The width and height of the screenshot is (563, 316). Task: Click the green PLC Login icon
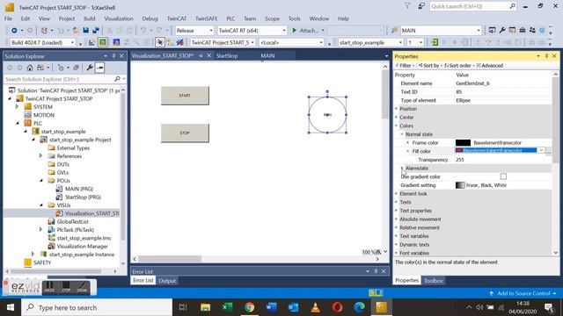(x=435, y=43)
